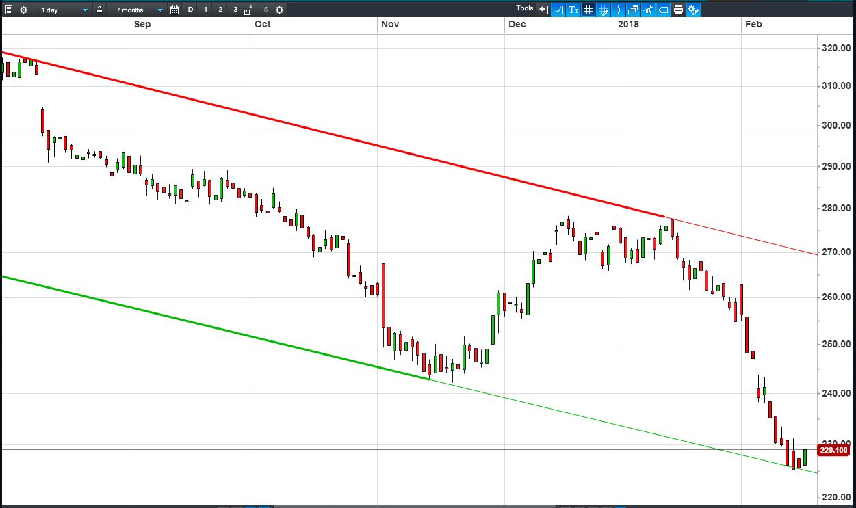Print the chart with printer icon

tap(678, 10)
